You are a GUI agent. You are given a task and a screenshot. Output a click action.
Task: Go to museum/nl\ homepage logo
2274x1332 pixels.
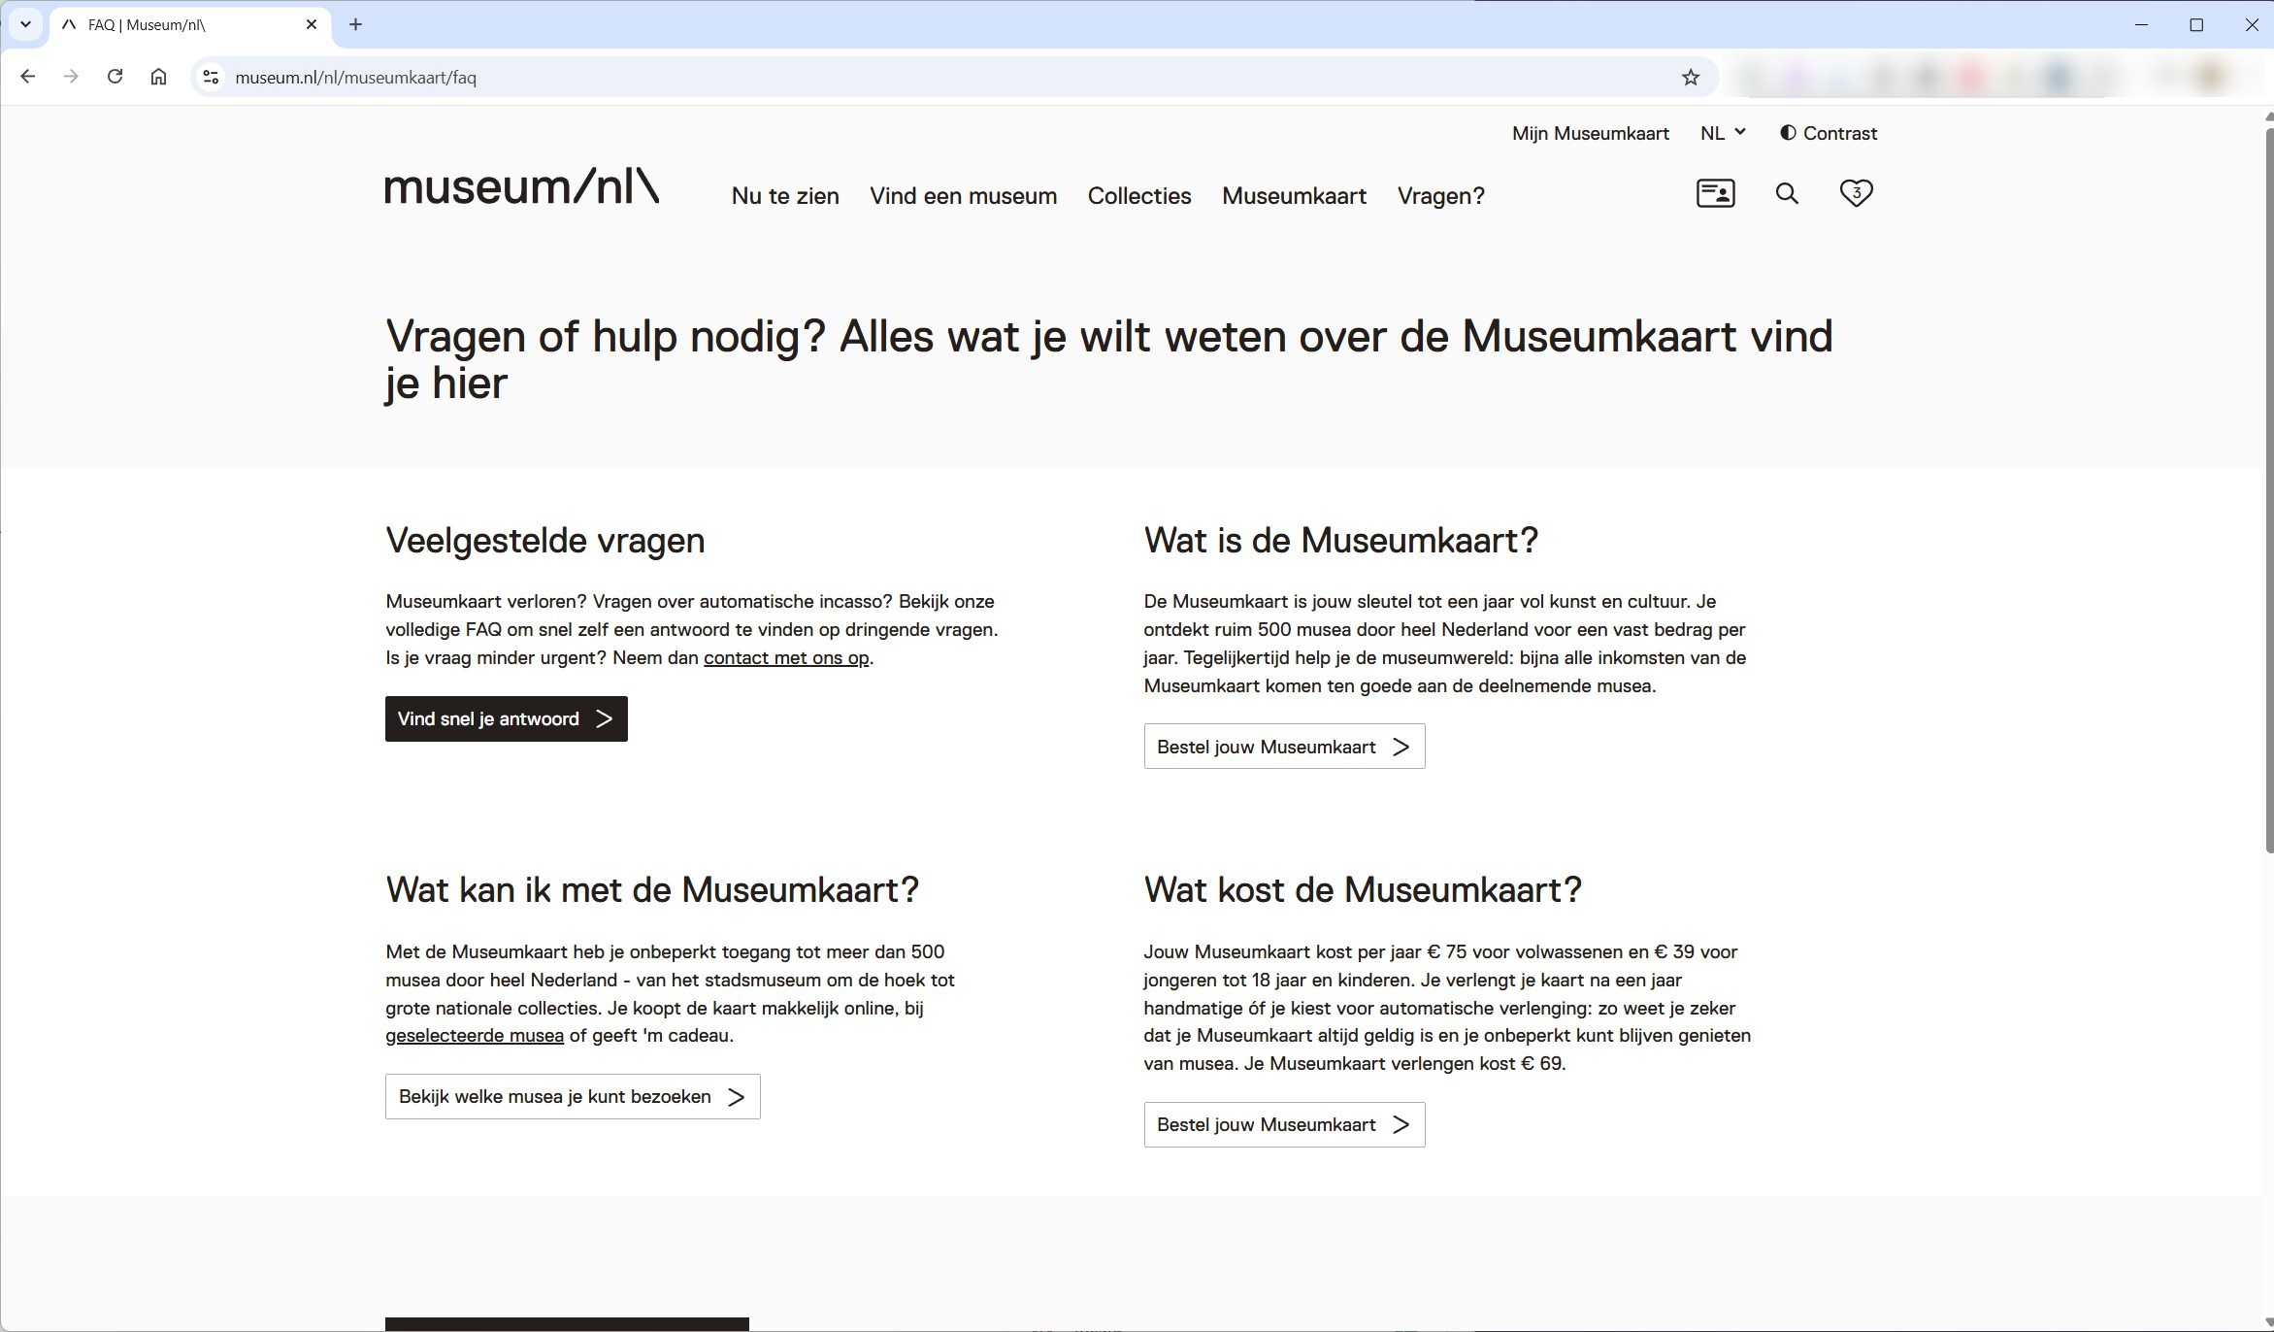522,185
